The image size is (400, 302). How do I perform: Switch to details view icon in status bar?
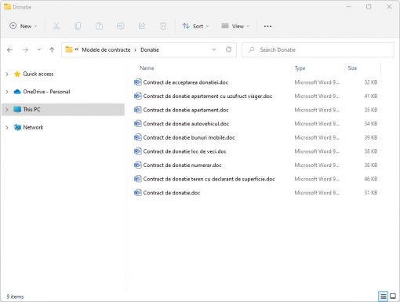click(x=383, y=297)
